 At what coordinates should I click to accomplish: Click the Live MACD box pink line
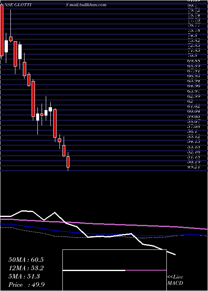pos(146,270)
